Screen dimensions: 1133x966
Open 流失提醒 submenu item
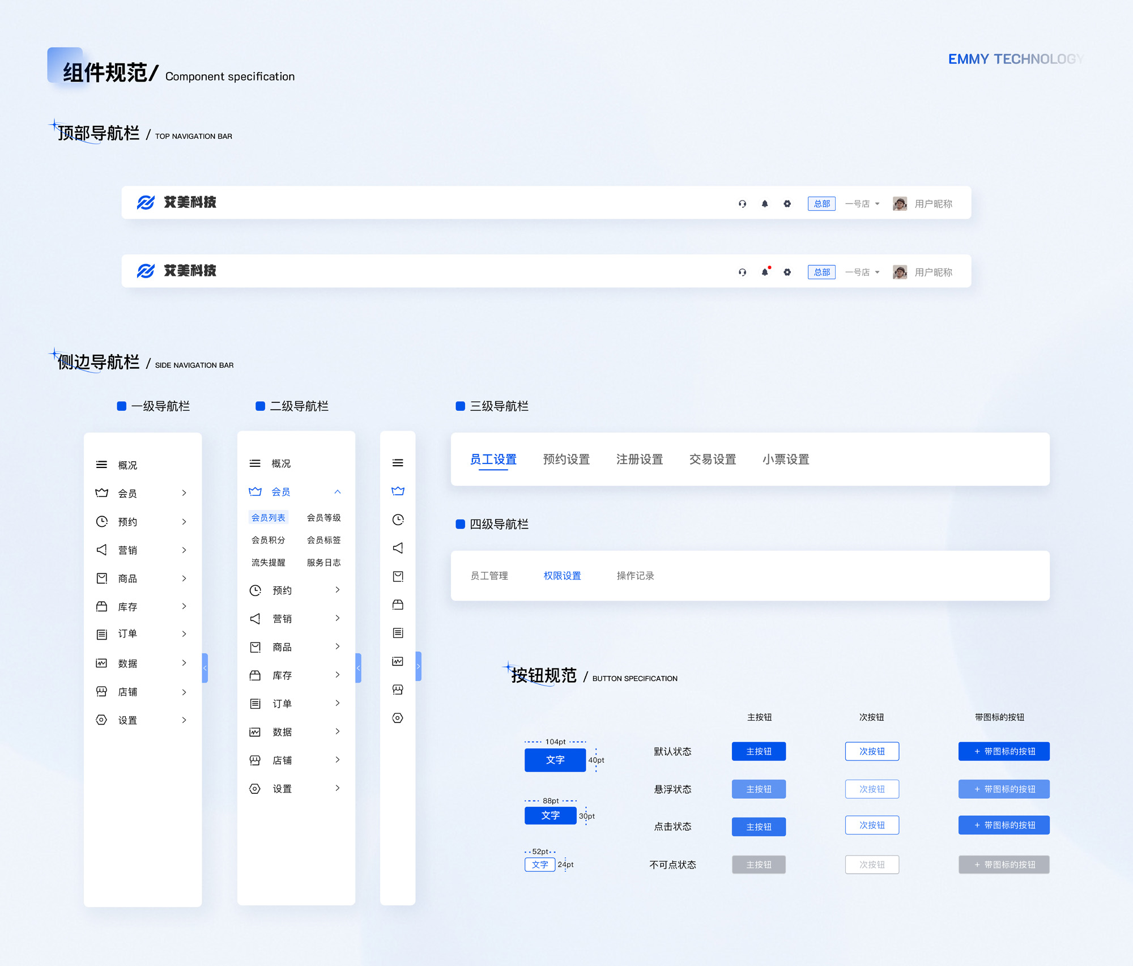coord(269,563)
